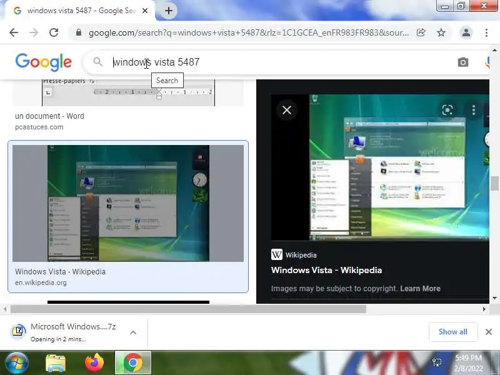This screenshot has height=375, width=500.
Task: Open the un document - Word result
Action: pyautogui.click(x=49, y=116)
